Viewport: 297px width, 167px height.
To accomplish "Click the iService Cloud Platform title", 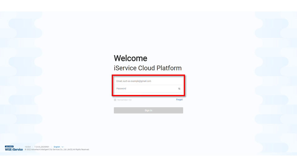I will click(x=148, y=68).
